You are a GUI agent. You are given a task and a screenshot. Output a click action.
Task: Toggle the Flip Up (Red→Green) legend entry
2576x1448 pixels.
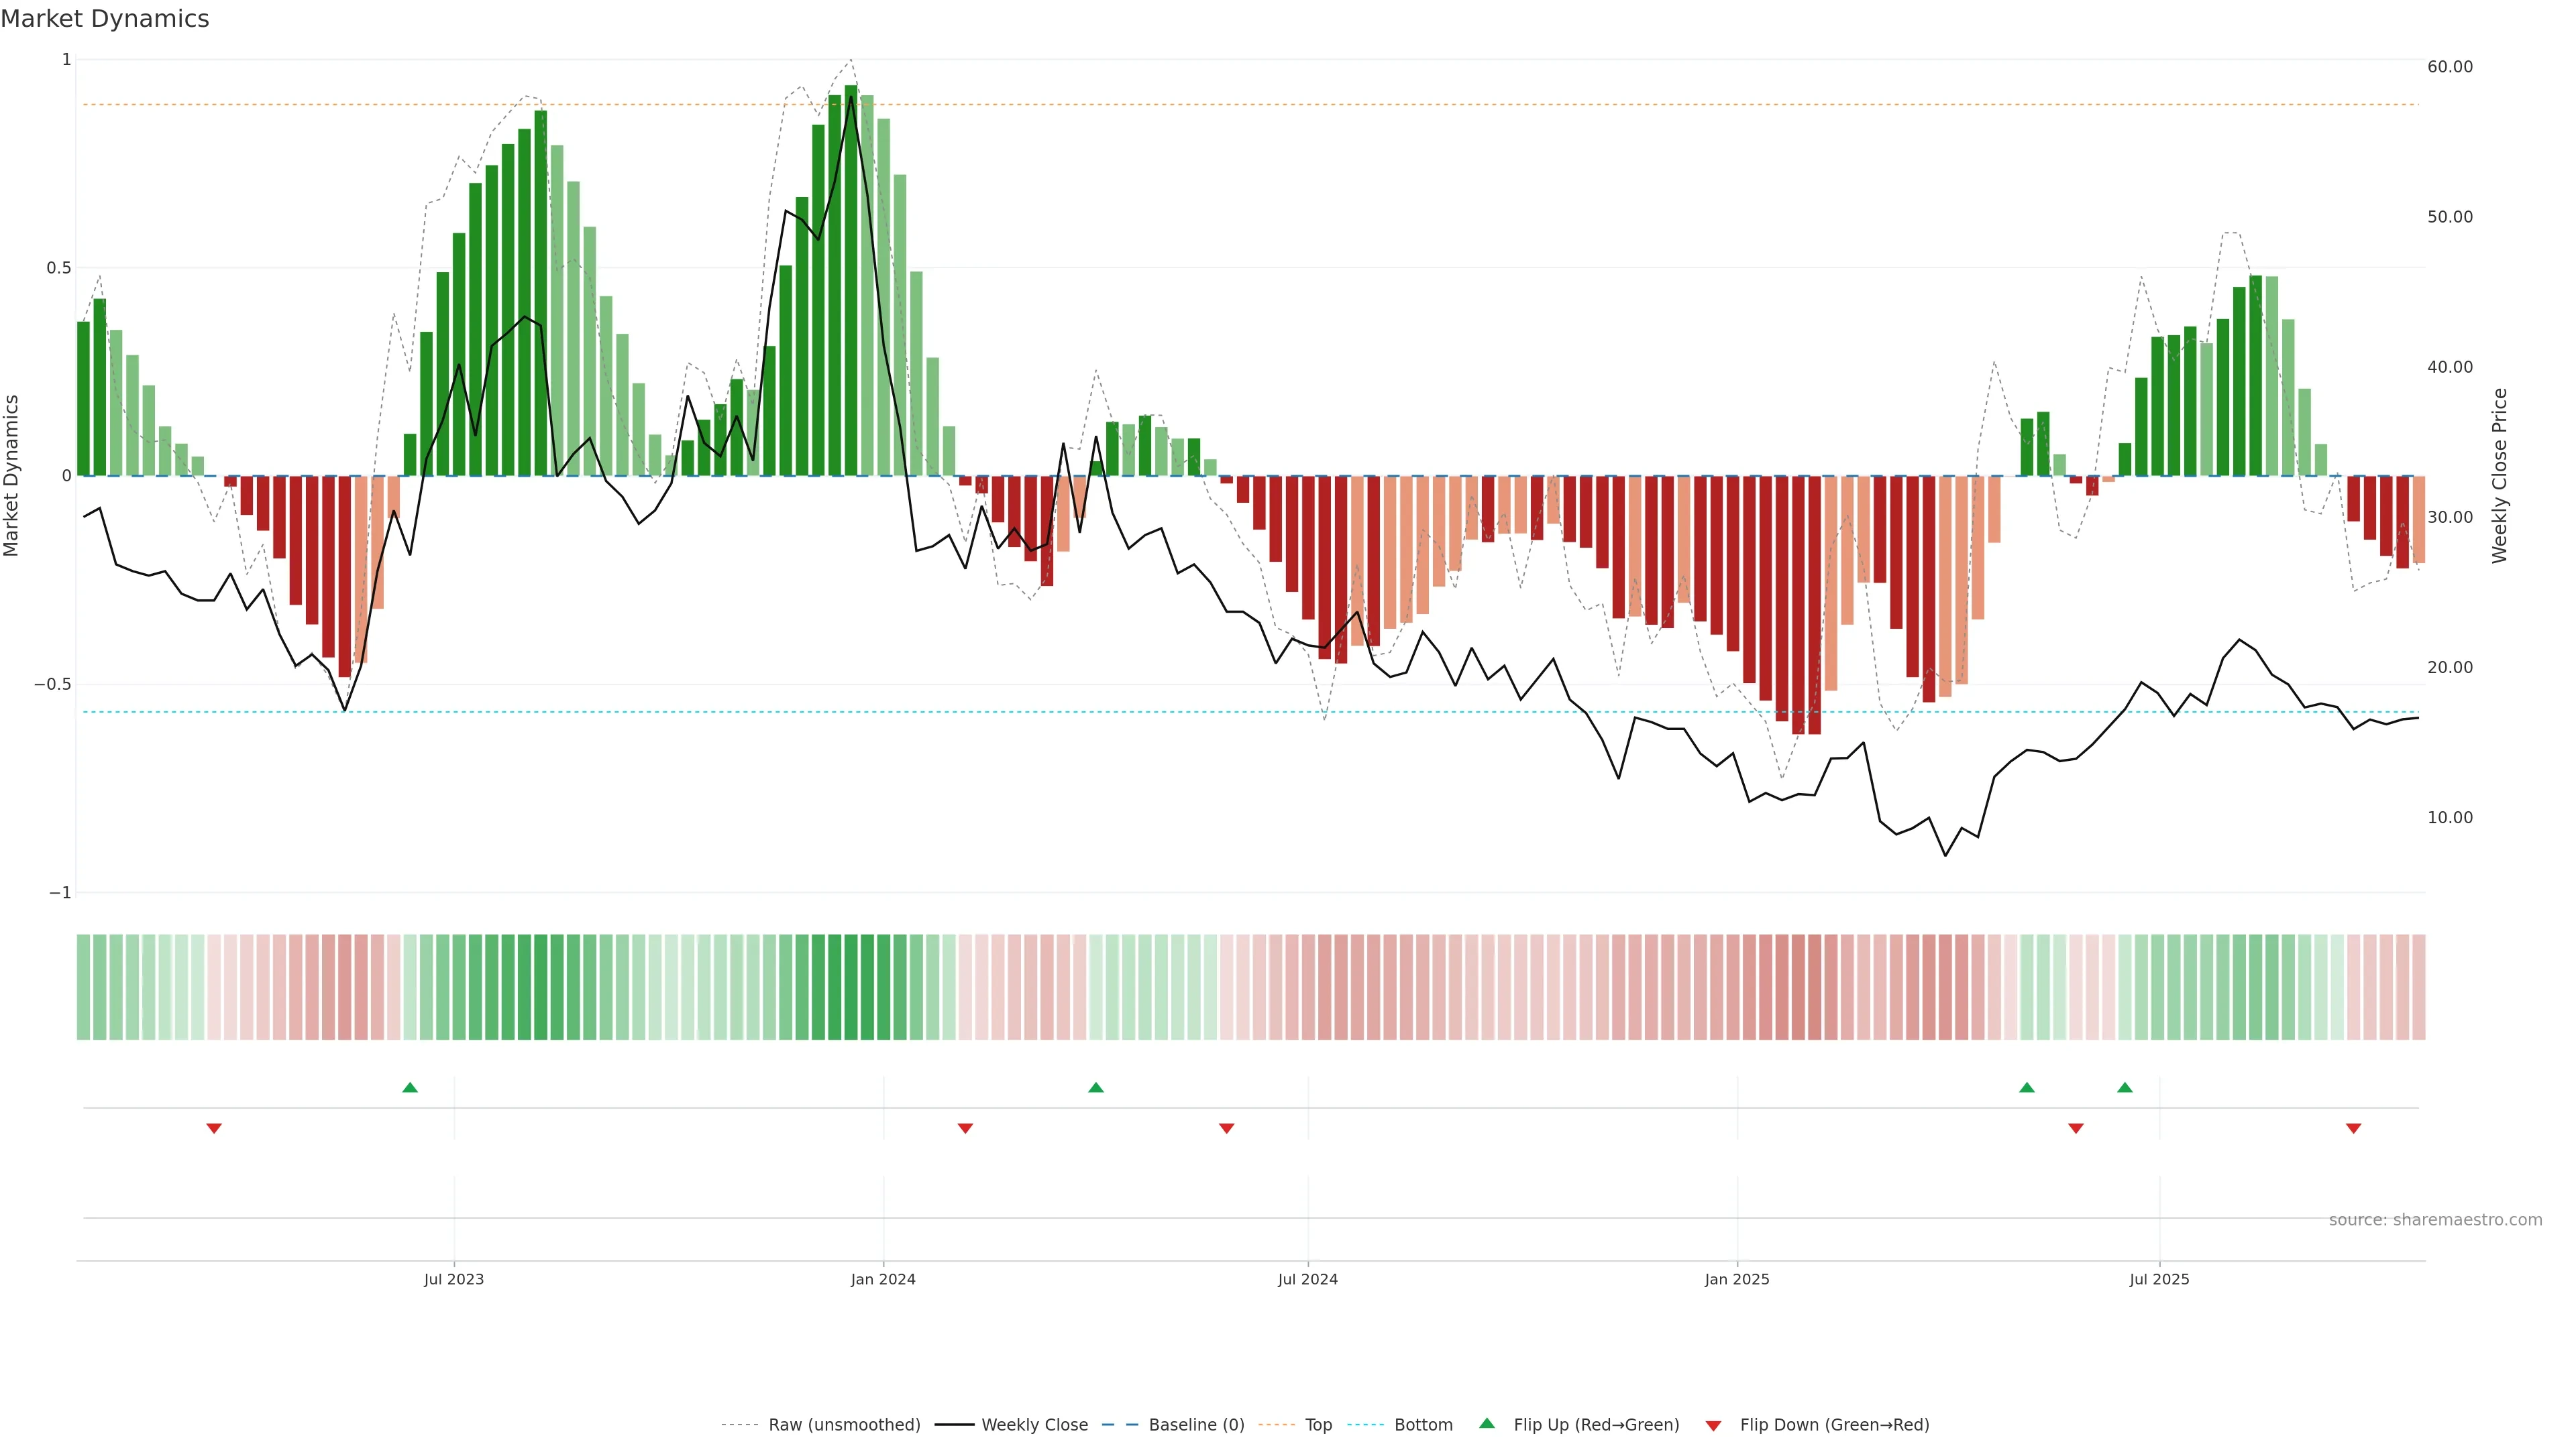1596,1425
